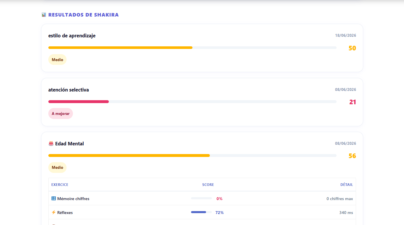Screen dimensions: 404x225
Task: Click the bar chart icon beside Resultados de Shakira
Action: click(x=44, y=15)
